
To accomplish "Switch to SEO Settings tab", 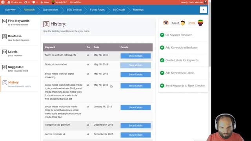I will 74,9.
